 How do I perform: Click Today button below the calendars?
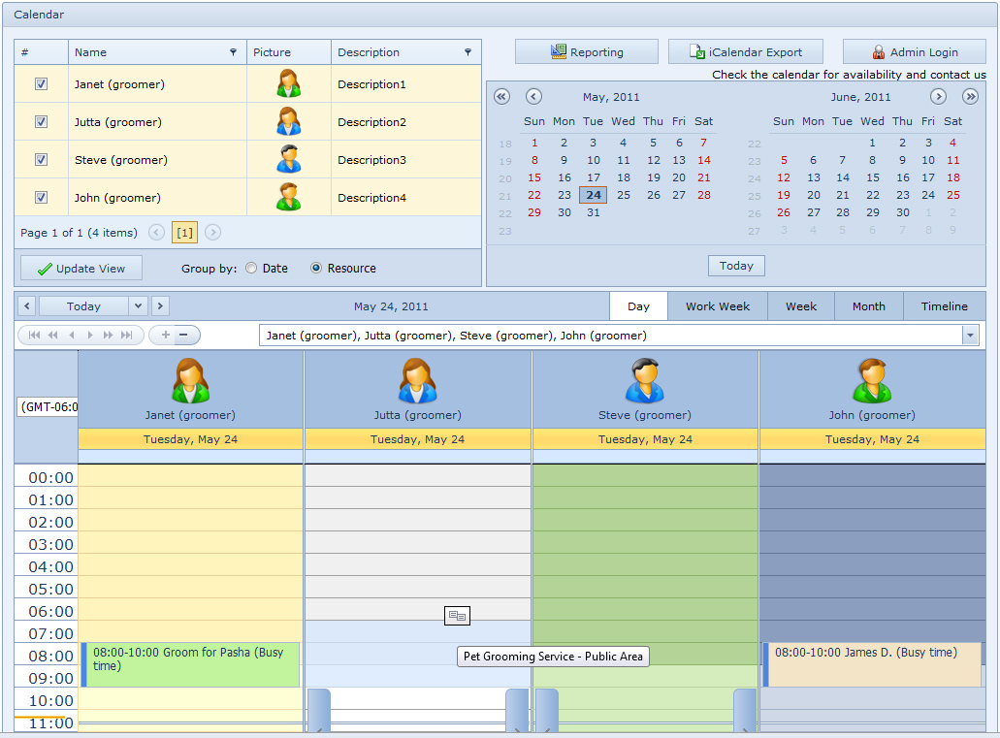coord(736,266)
